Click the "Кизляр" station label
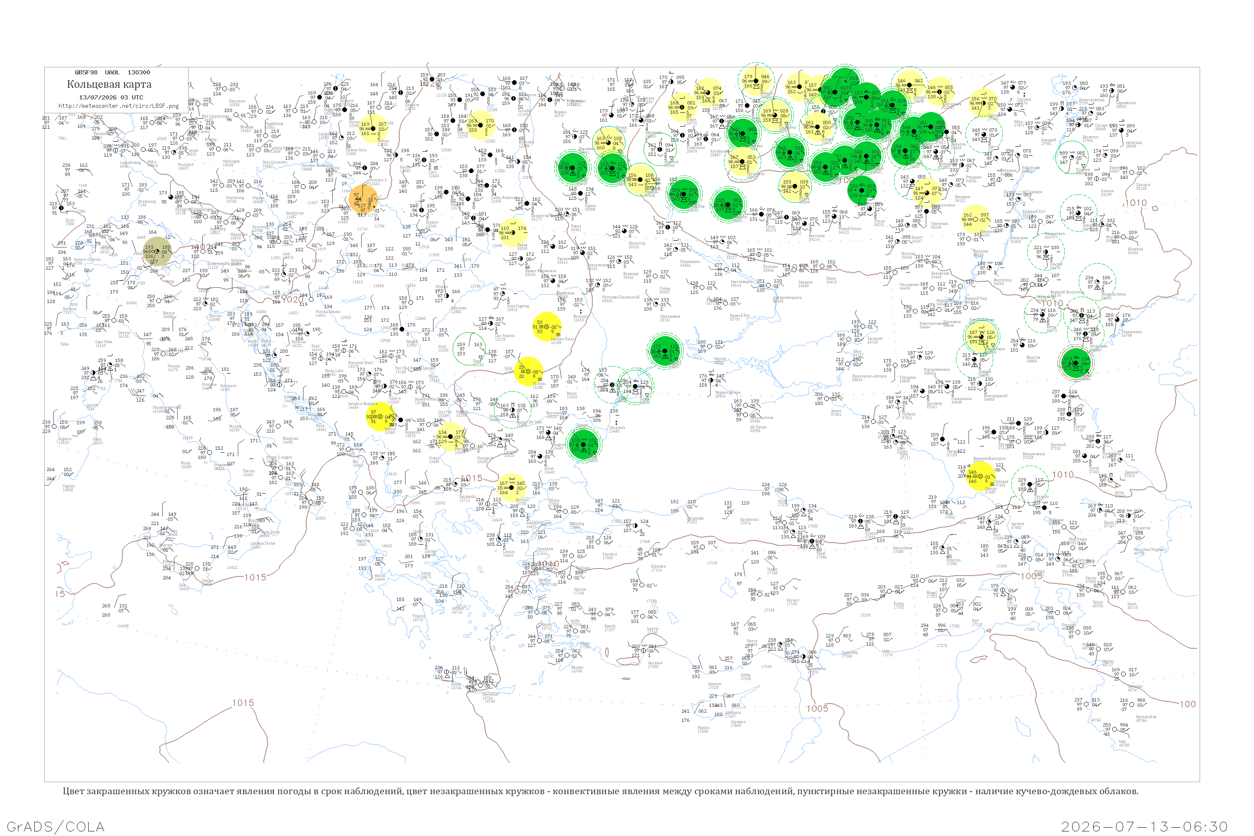1254x836 pixels. pos(1079,426)
